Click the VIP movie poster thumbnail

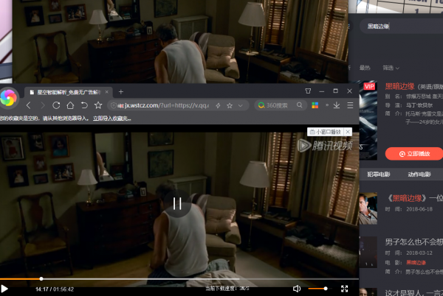368,121
